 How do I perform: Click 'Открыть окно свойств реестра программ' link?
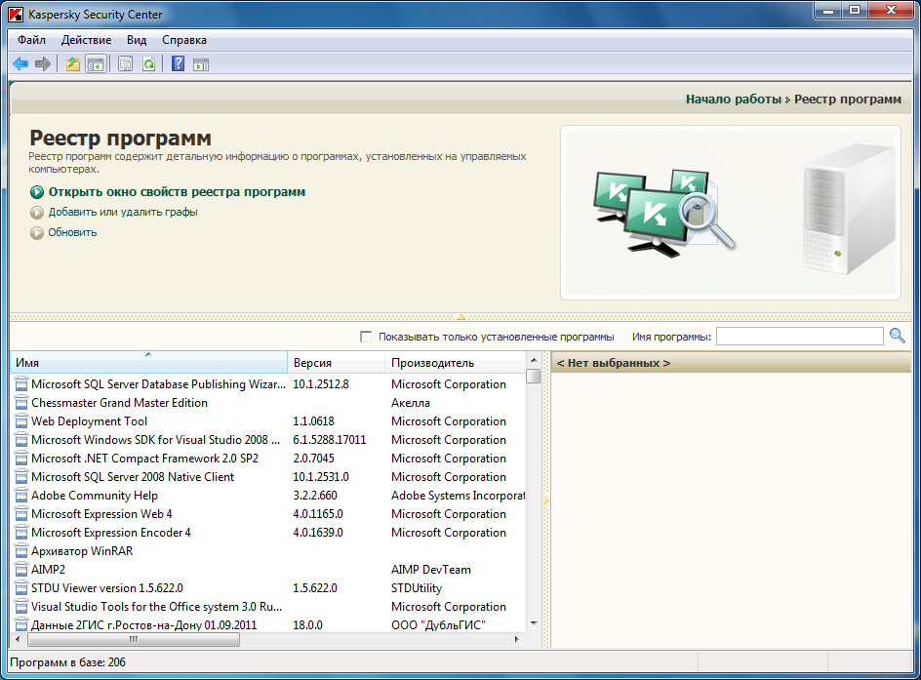pos(177,192)
